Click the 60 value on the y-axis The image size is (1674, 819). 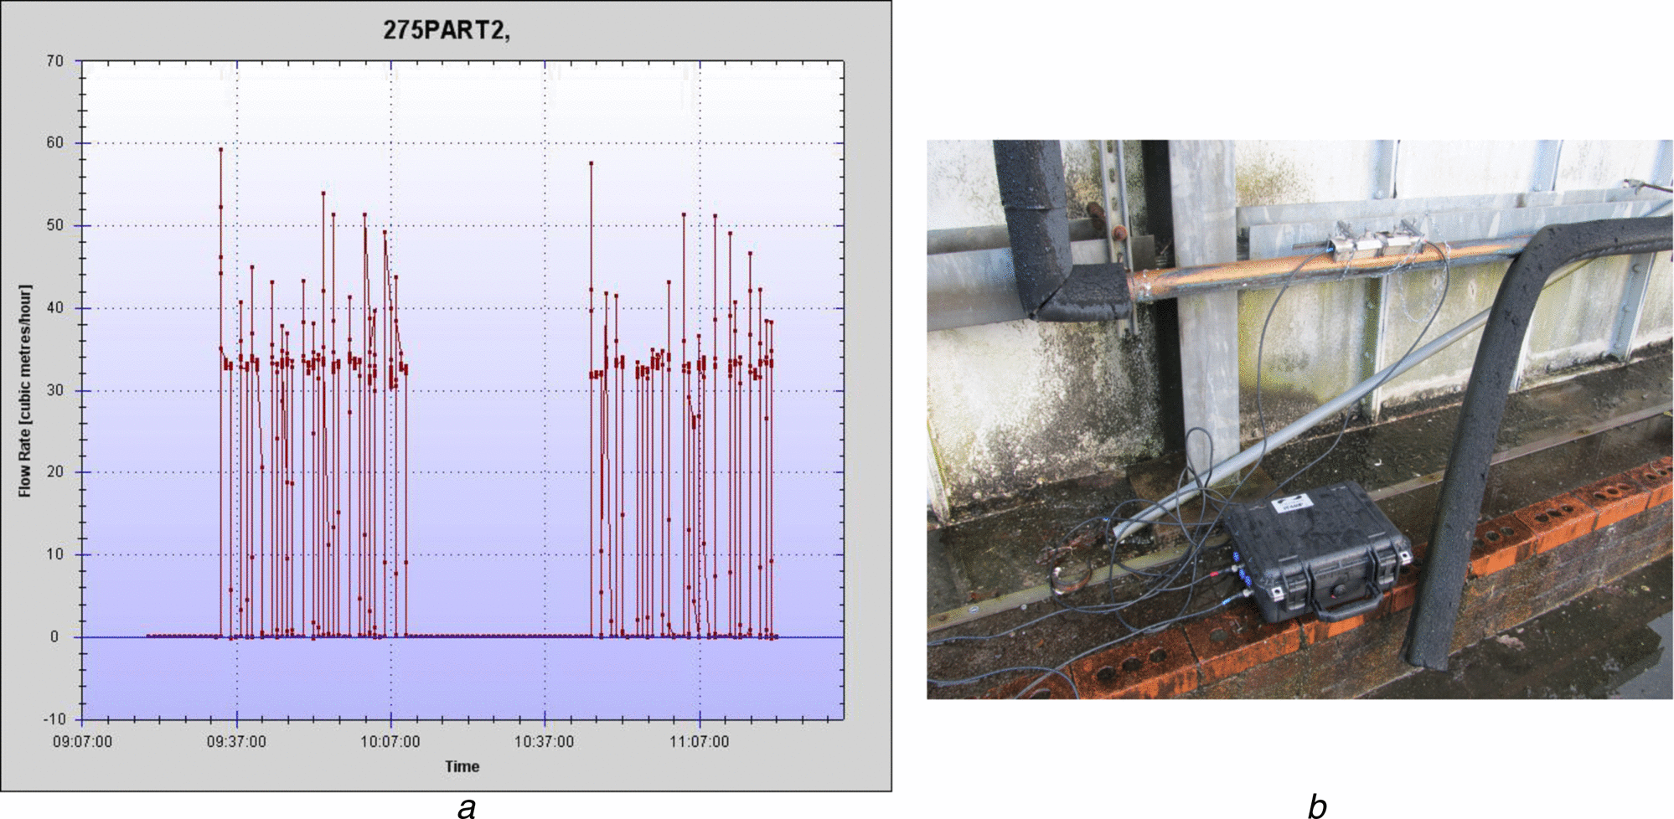click(x=54, y=143)
